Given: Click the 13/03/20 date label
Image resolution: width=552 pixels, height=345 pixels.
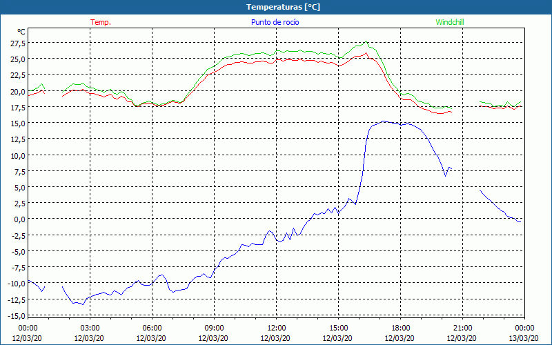Looking at the screenshot, I should (x=524, y=339).
